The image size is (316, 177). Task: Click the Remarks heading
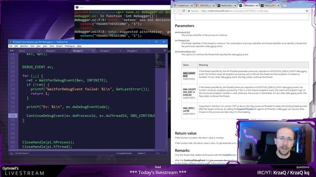pos(182,150)
